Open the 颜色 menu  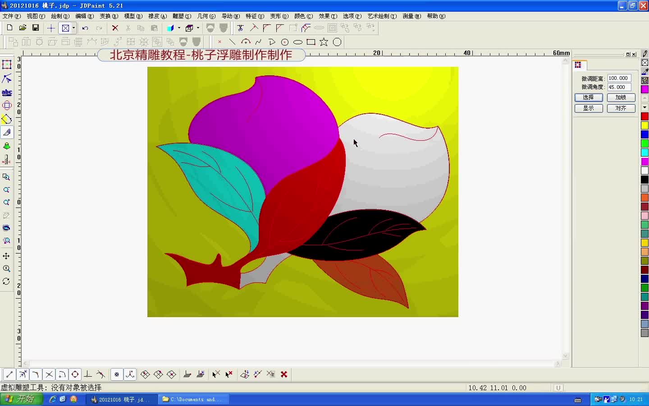pos(303,16)
